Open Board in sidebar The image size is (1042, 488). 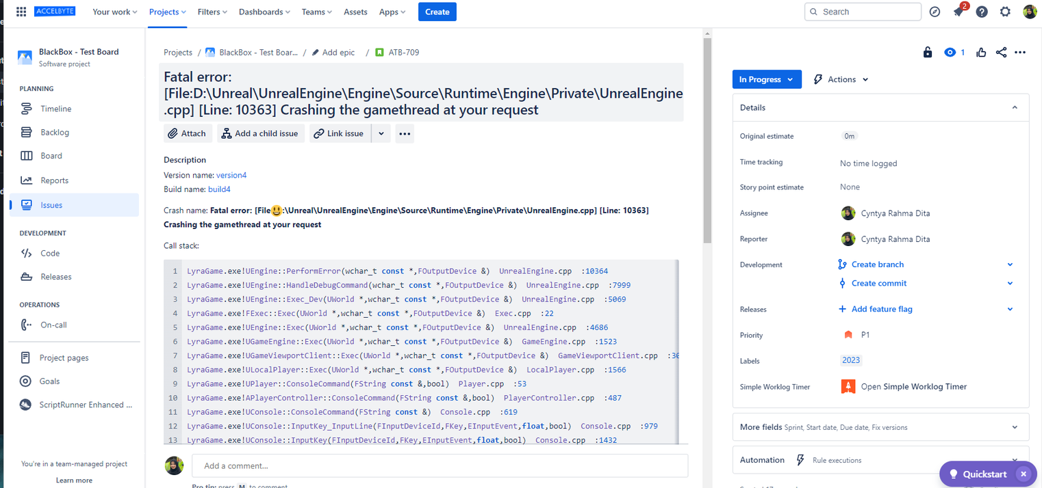[74, 156]
